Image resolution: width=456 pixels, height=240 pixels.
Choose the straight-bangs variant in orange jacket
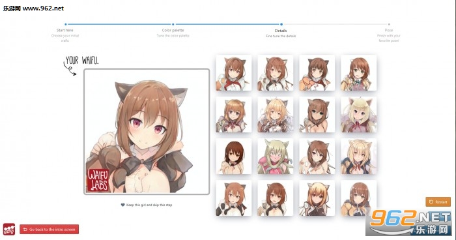[x=317, y=73]
